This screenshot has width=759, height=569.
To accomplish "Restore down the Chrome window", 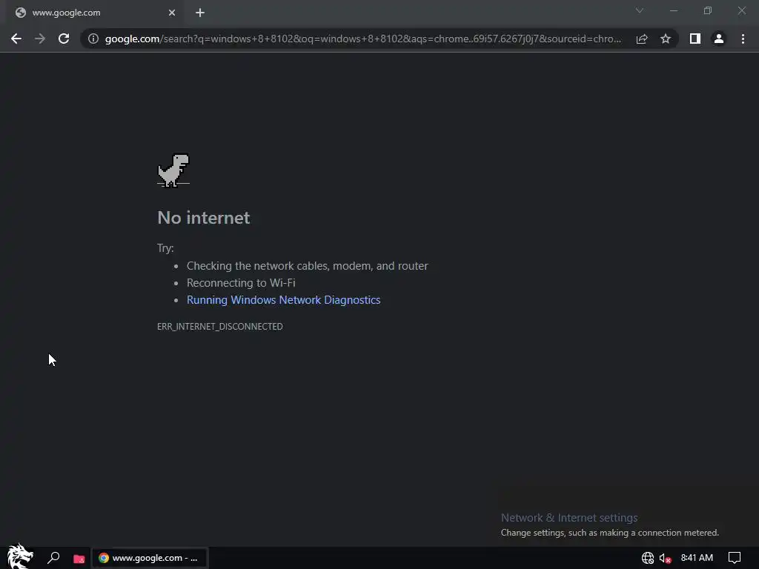I will [x=708, y=10].
